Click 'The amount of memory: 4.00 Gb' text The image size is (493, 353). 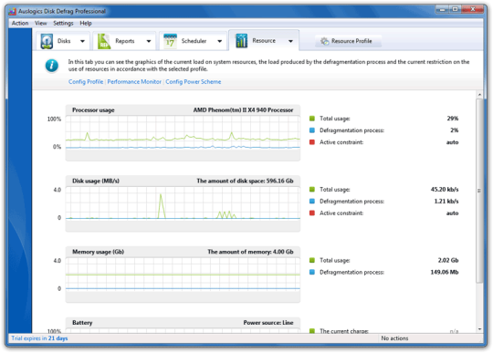tap(250, 252)
